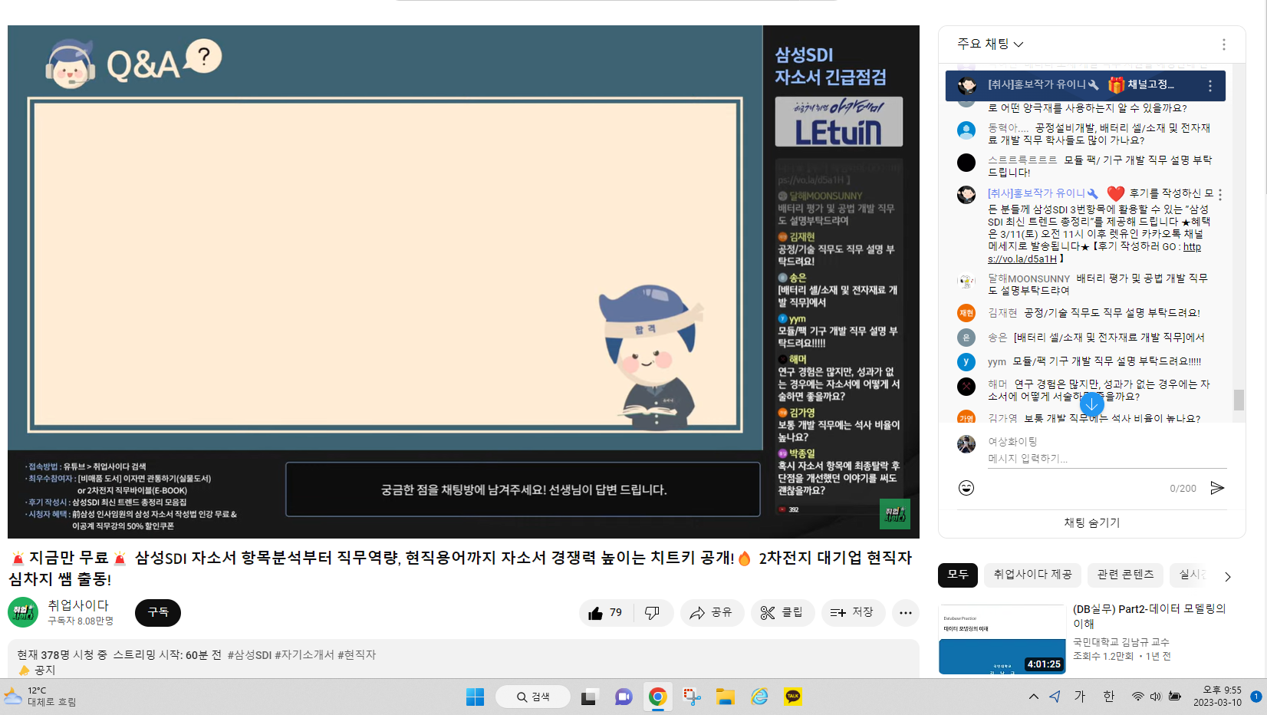Share the video via 공유 button
This screenshot has height=715, width=1267.
(711, 613)
